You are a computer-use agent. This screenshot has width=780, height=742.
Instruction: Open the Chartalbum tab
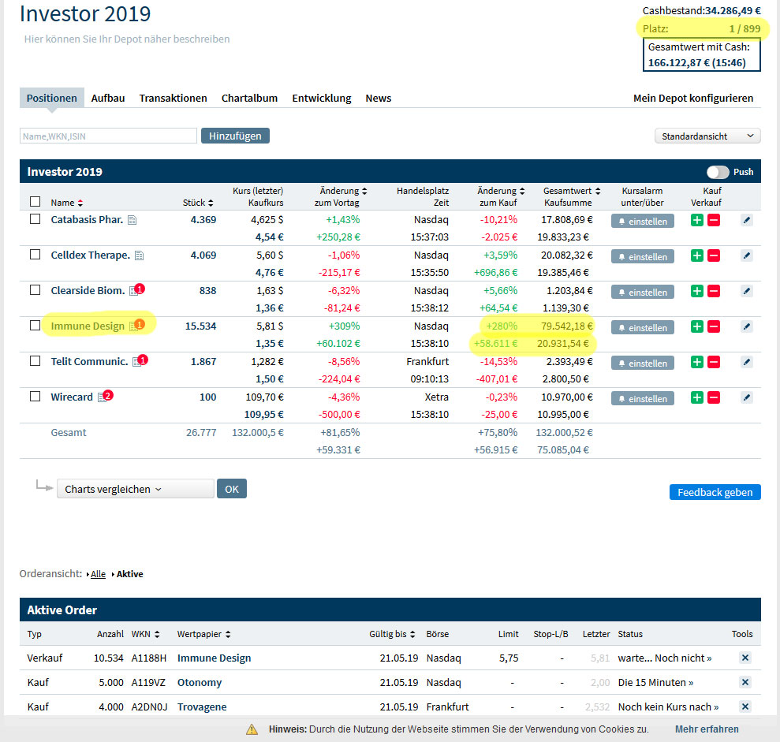click(x=249, y=99)
